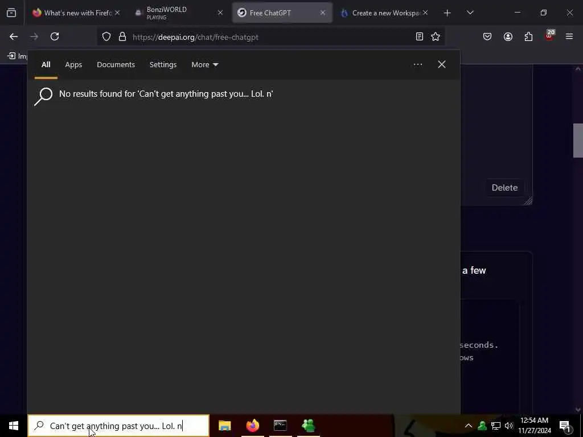Open the notification action center

565,426
